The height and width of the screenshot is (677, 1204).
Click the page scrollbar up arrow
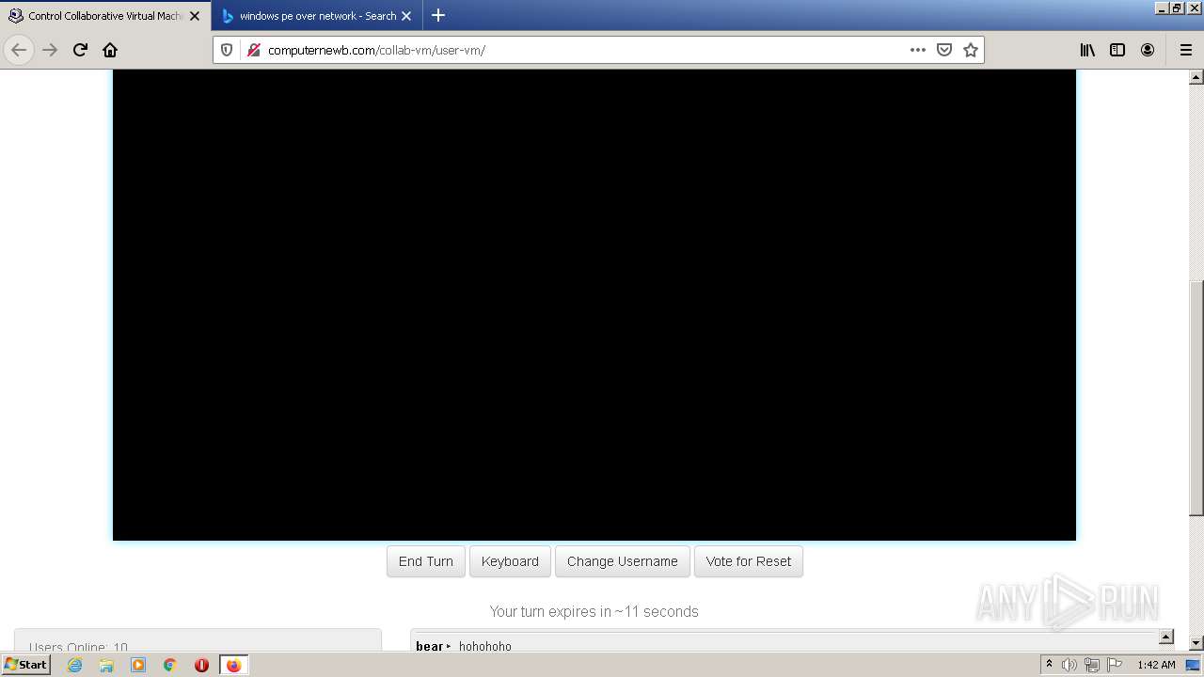[x=1196, y=77]
